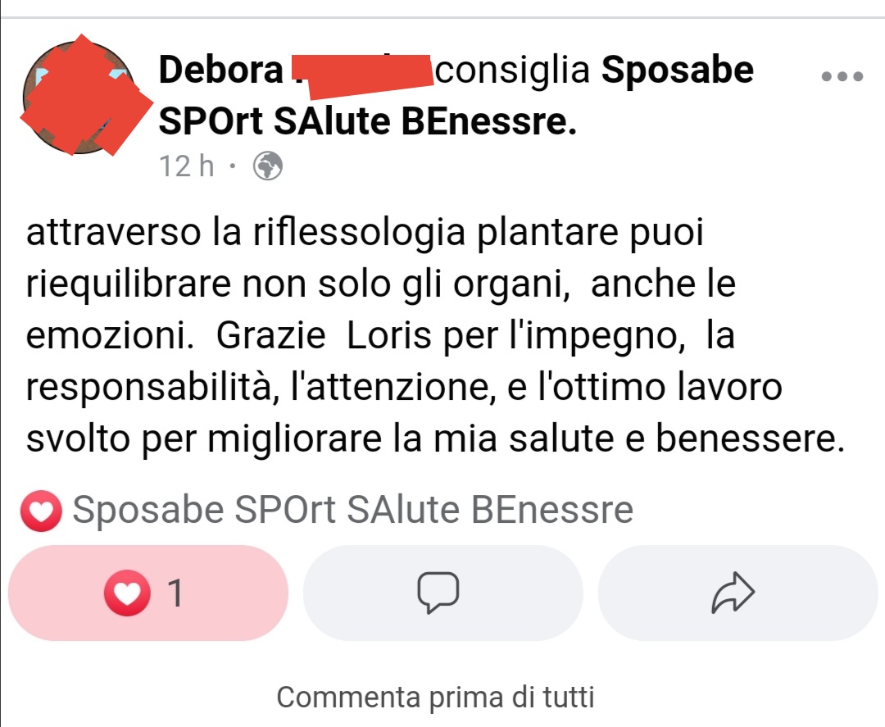Click the heart icon in the pink reaction button
Viewport: 885px width, 727px height.
coord(127,593)
